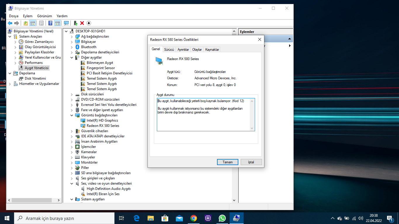Screen dimensions: 399x224
Task: Click the update driver icon with green arrow
Action: (75, 23)
